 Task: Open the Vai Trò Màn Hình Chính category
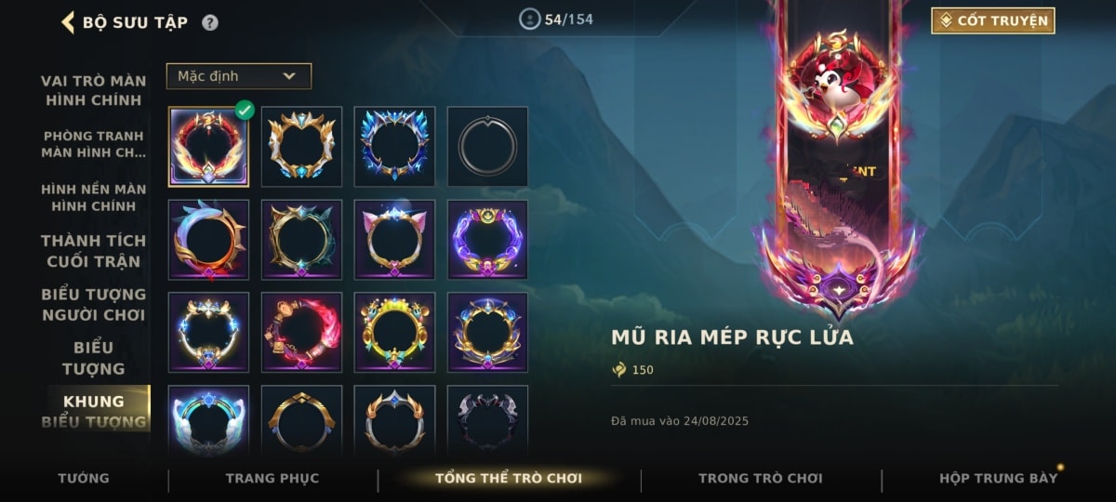click(93, 90)
